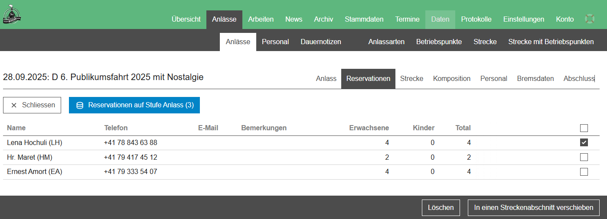This screenshot has width=607, height=219.
Task: Open the Lena Hochuli (LH) reservation row
Action: 35,143
